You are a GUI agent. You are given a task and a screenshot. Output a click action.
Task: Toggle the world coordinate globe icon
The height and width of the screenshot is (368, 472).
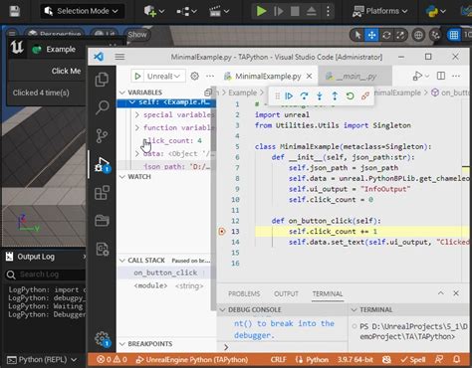(x=418, y=35)
